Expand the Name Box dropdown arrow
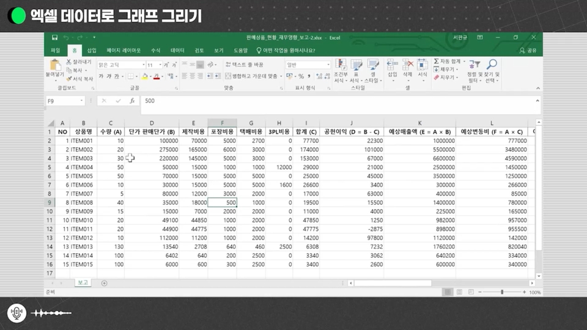Image resolution: width=587 pixels, height=330 pixels. [x=81, y=101]
